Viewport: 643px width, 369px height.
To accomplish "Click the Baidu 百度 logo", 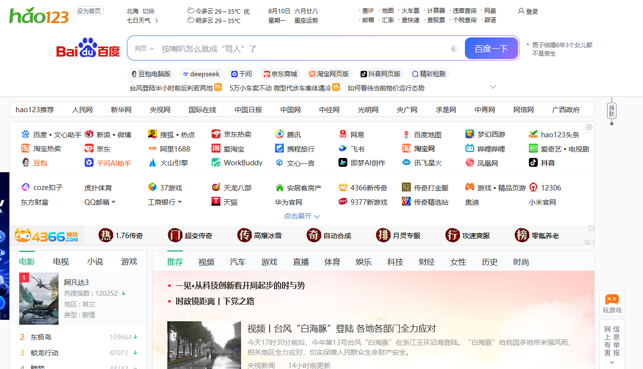I will [x=88, y=48].
